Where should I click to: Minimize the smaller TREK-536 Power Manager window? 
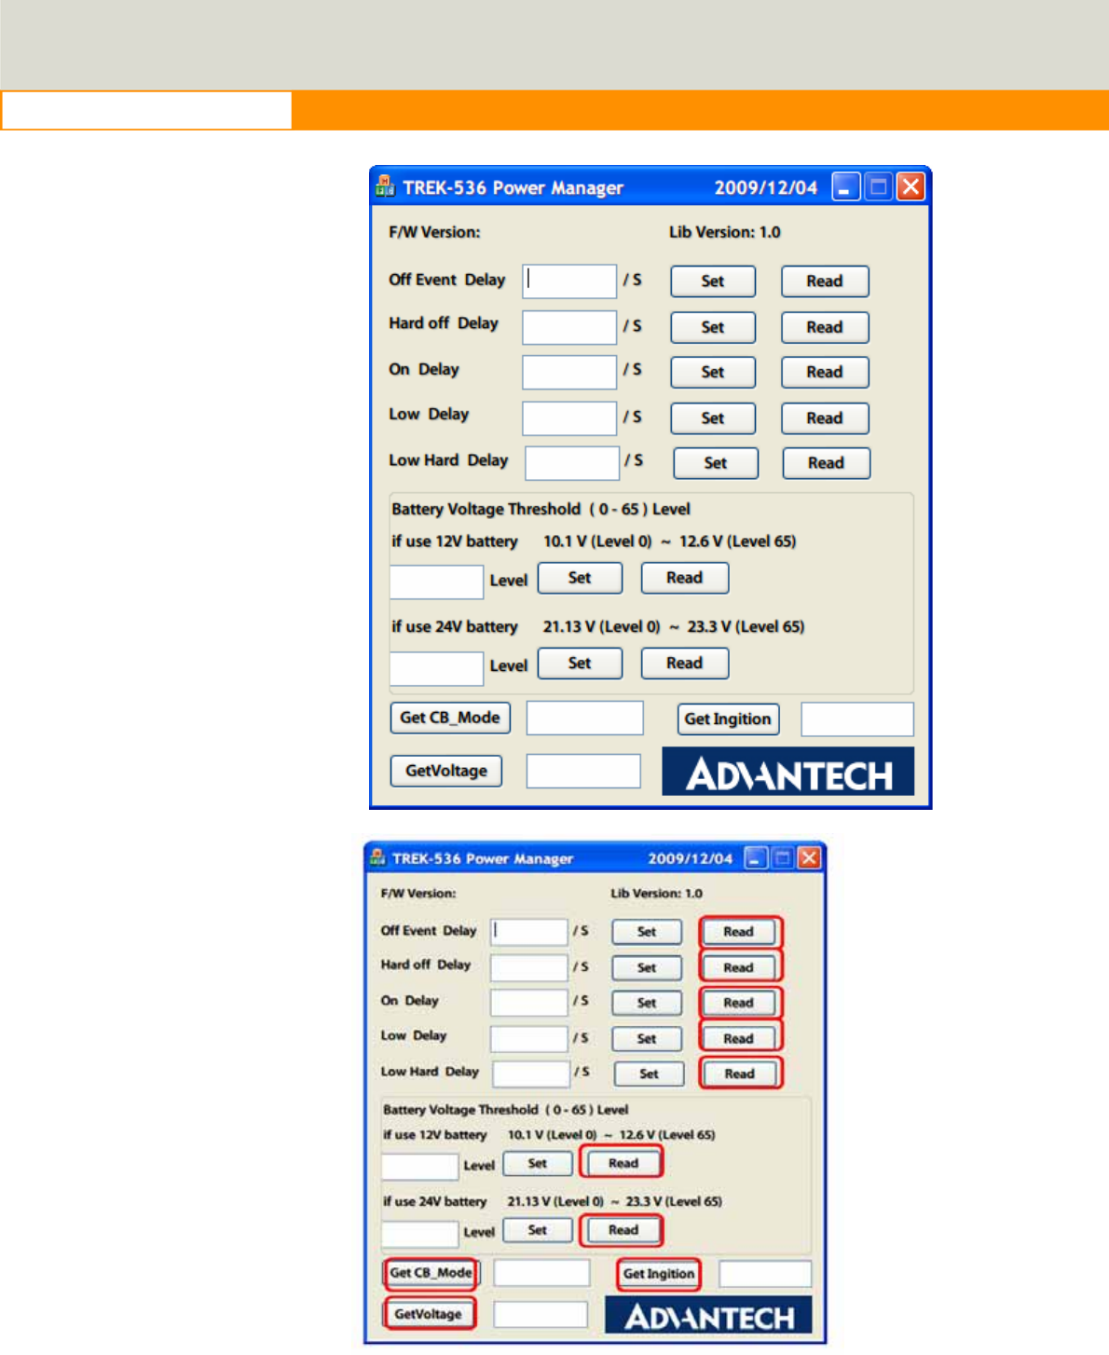(756, 857)
